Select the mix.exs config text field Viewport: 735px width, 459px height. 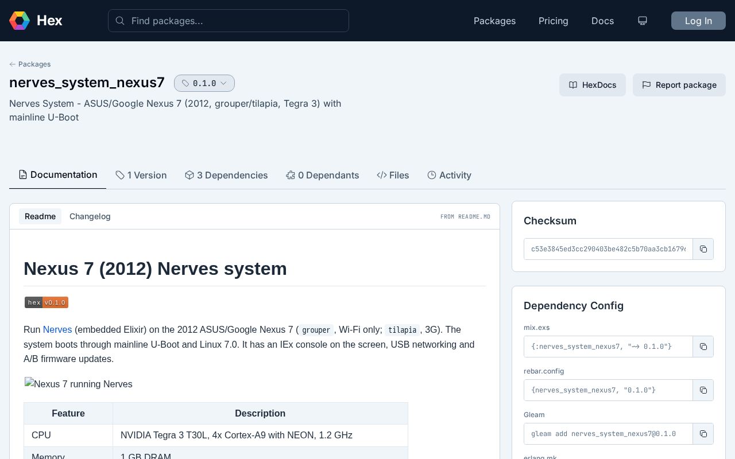click(609, 347)
